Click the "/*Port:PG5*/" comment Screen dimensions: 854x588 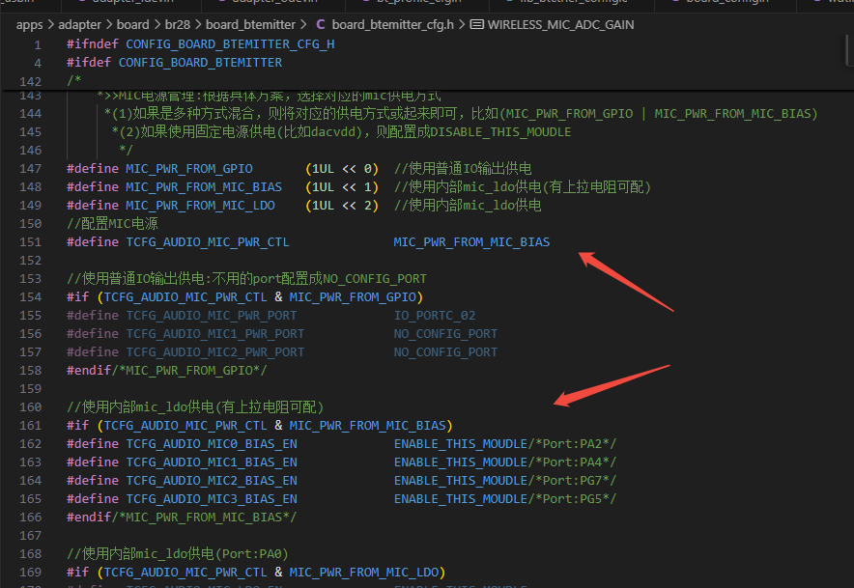coord(572,499)
